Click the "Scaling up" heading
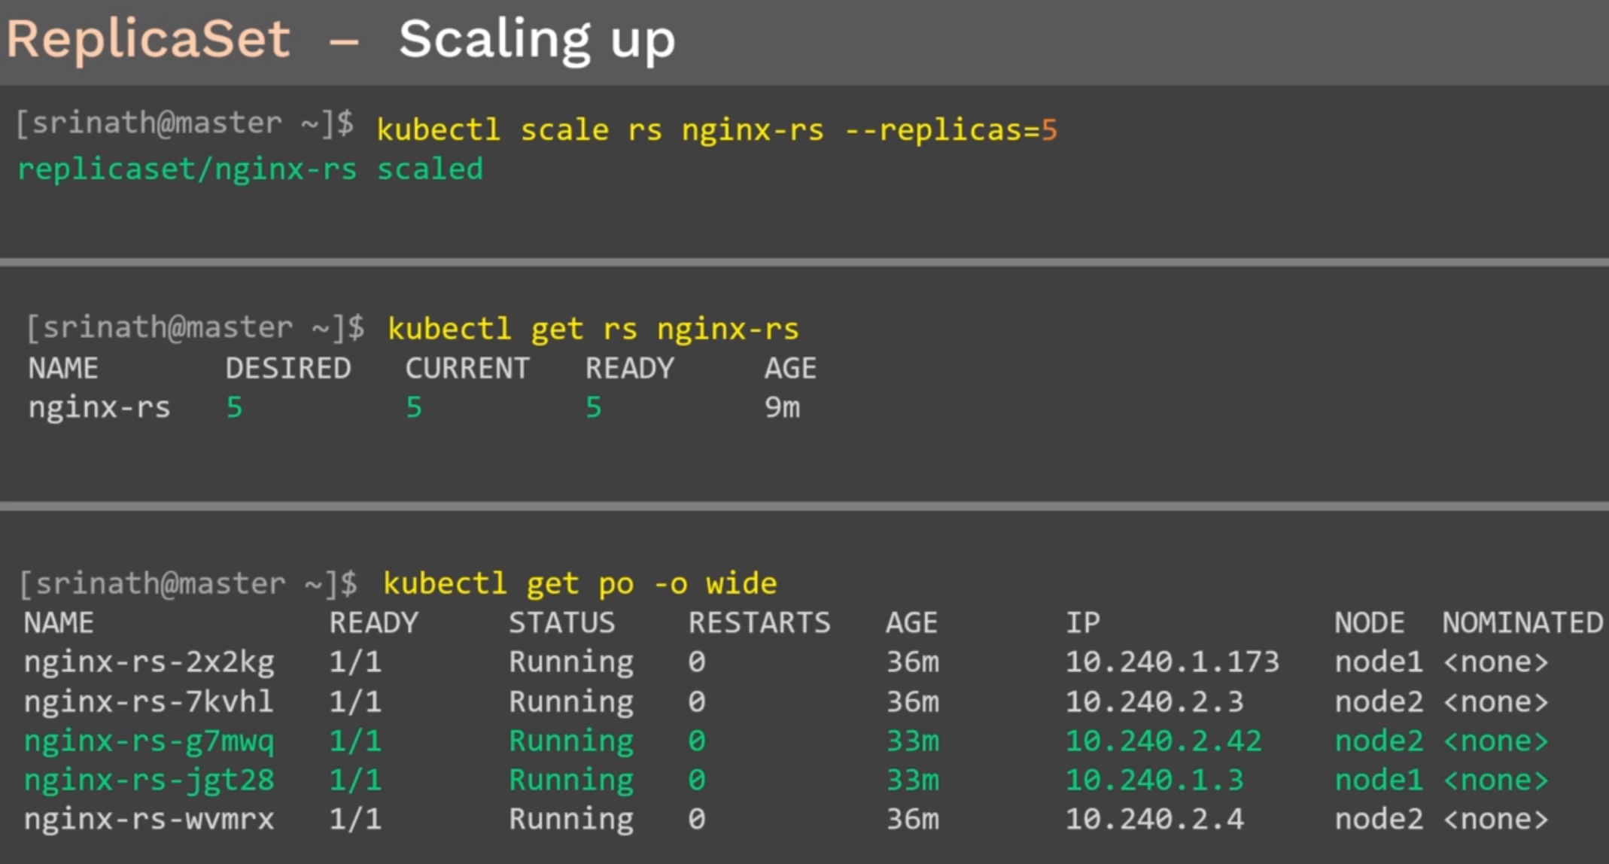The height and width of the screenshot is (864, 1609). (537, 39)
